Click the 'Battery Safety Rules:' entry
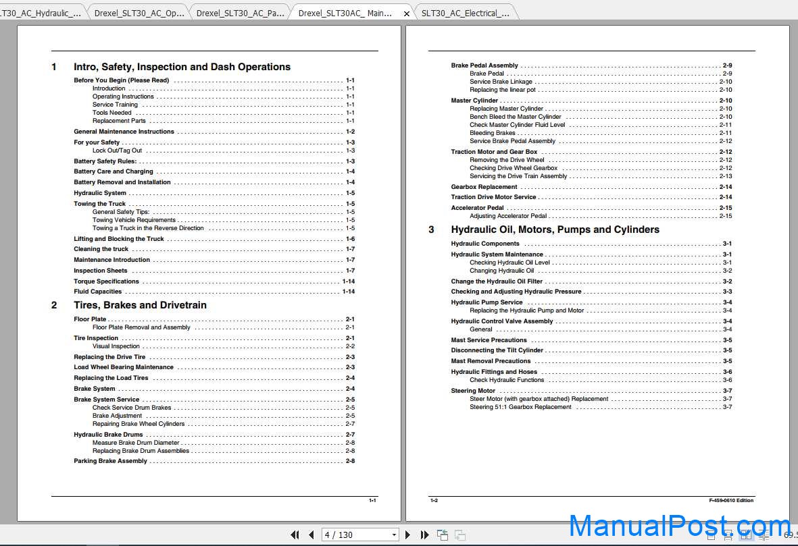Screen dimensions: 798x546 [x=214, y=161]
